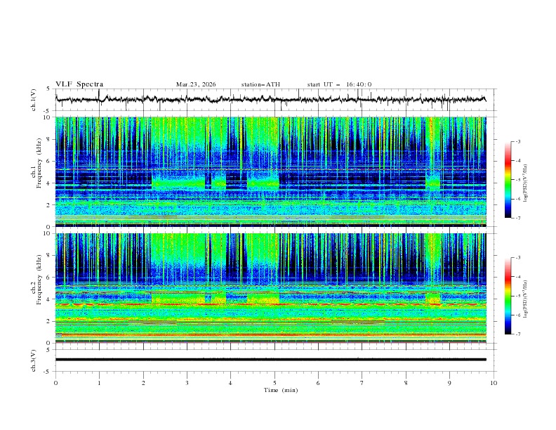The image size is (556, 430).
Task: Click the ch.1 "Frequency (kHz)" axis label
Action: tap(39, 163)
